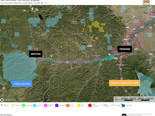The image size is (155, 116).
Task: Click the TRINIDAD black label
Action: (x=125, y=49)
